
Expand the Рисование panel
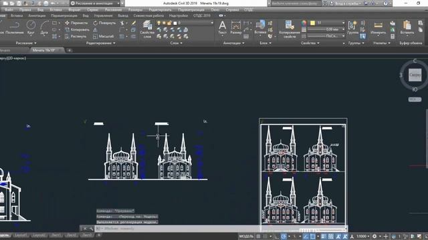(x=26, y=43)
